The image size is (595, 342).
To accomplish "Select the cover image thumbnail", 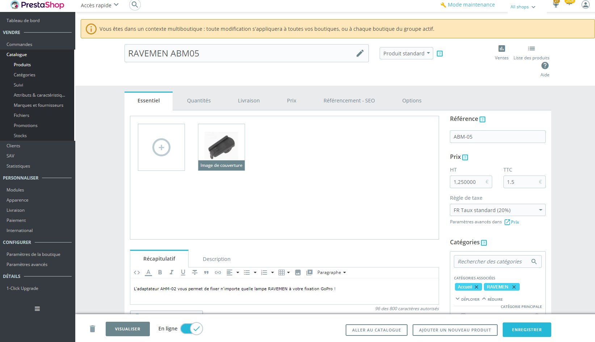I will coord(221,145).
